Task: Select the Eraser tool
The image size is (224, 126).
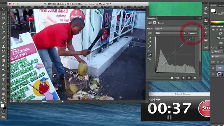Action: (x=3, y=56)
